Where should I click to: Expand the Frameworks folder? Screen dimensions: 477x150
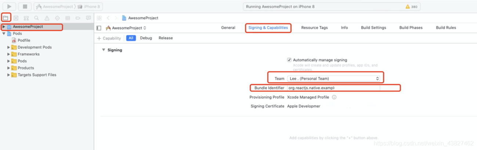pos(9,54)
